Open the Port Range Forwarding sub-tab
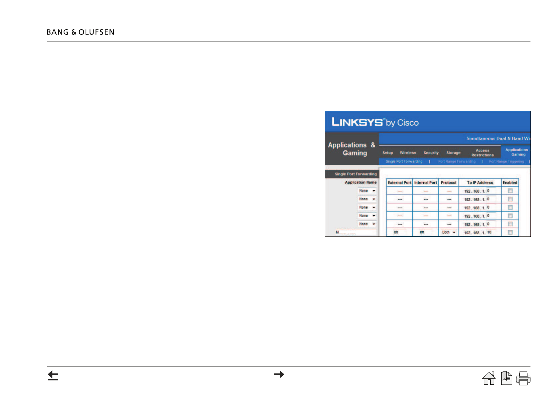The image size is (559, 395). tap(457, 162)
